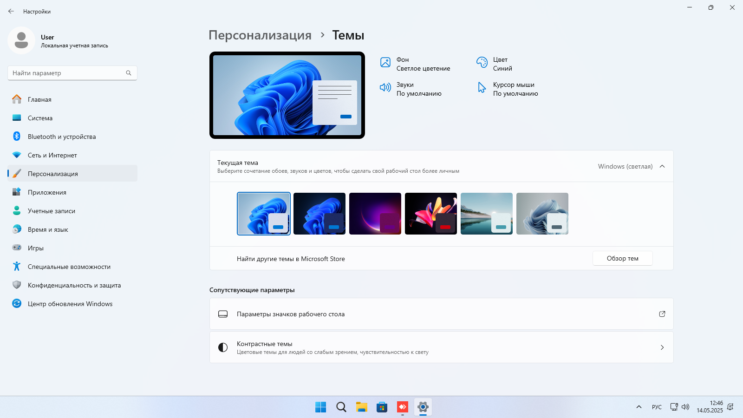Select the Sunrise lake theme
This screenshot has width=743, height=418.
487,214
